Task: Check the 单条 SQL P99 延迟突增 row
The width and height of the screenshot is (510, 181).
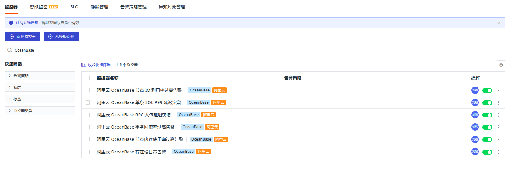Action: click(x=88, y=102)
